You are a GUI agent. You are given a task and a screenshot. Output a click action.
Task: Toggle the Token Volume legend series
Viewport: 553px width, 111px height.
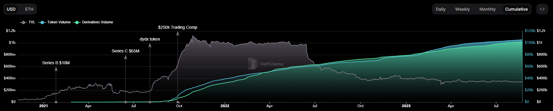point(55,22)
